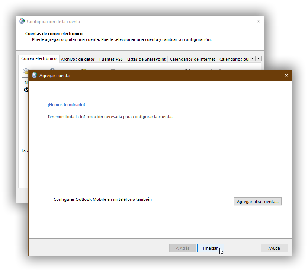Go to the Calendarios de Internet tab
The image size is (308, 272).
[192, 59]
